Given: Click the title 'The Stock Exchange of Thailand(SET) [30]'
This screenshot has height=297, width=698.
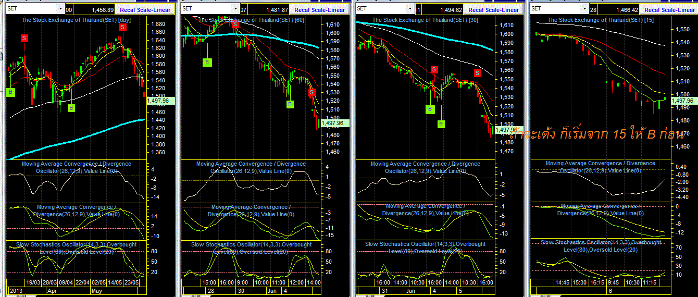Looking at the screenshot, I should pyautogui.click(x=424, y=20).
